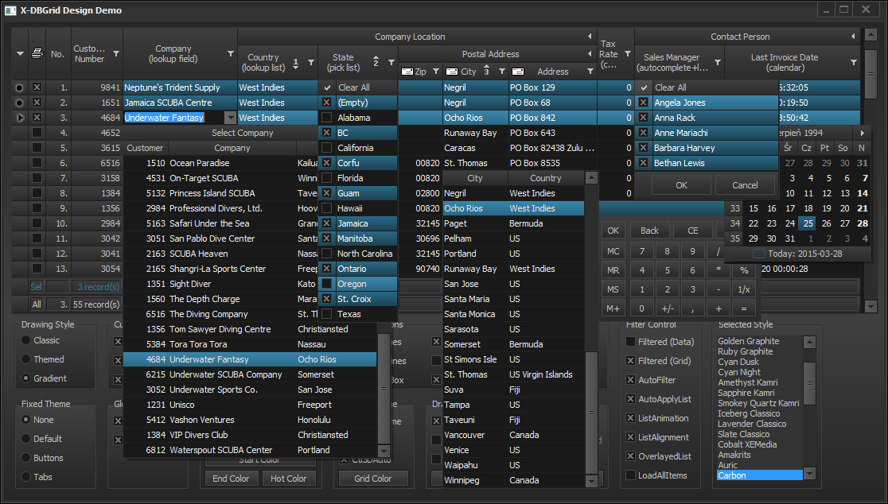888x504 pixels.
Task: Choose Cyan Night in Selected Style list
Action: pos(739,372)
